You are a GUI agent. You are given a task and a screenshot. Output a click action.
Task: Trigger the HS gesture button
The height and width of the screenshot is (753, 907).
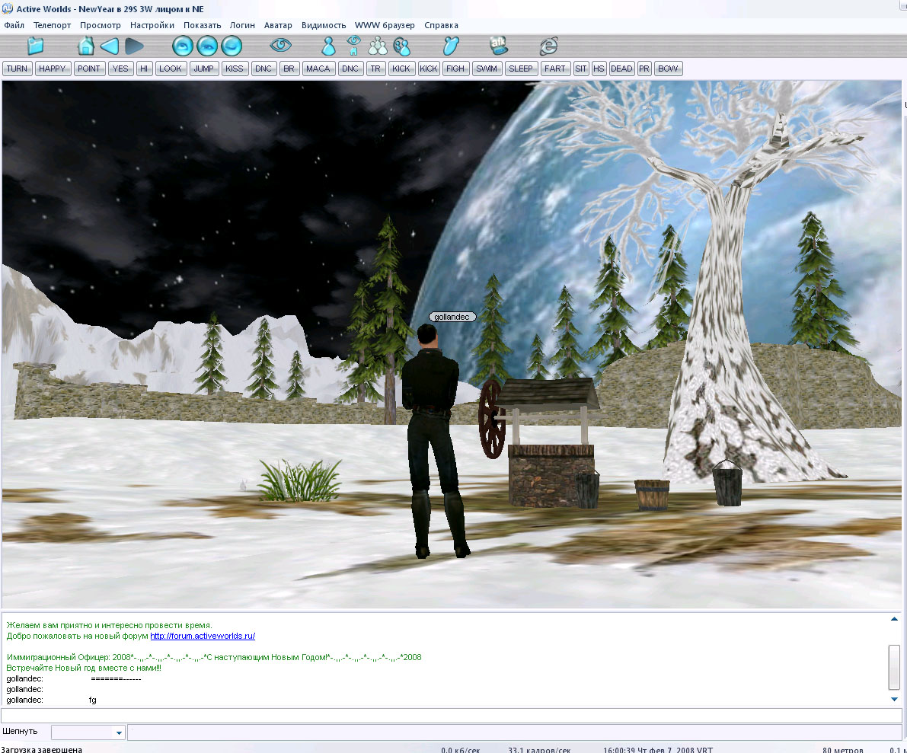pos(599,69)
